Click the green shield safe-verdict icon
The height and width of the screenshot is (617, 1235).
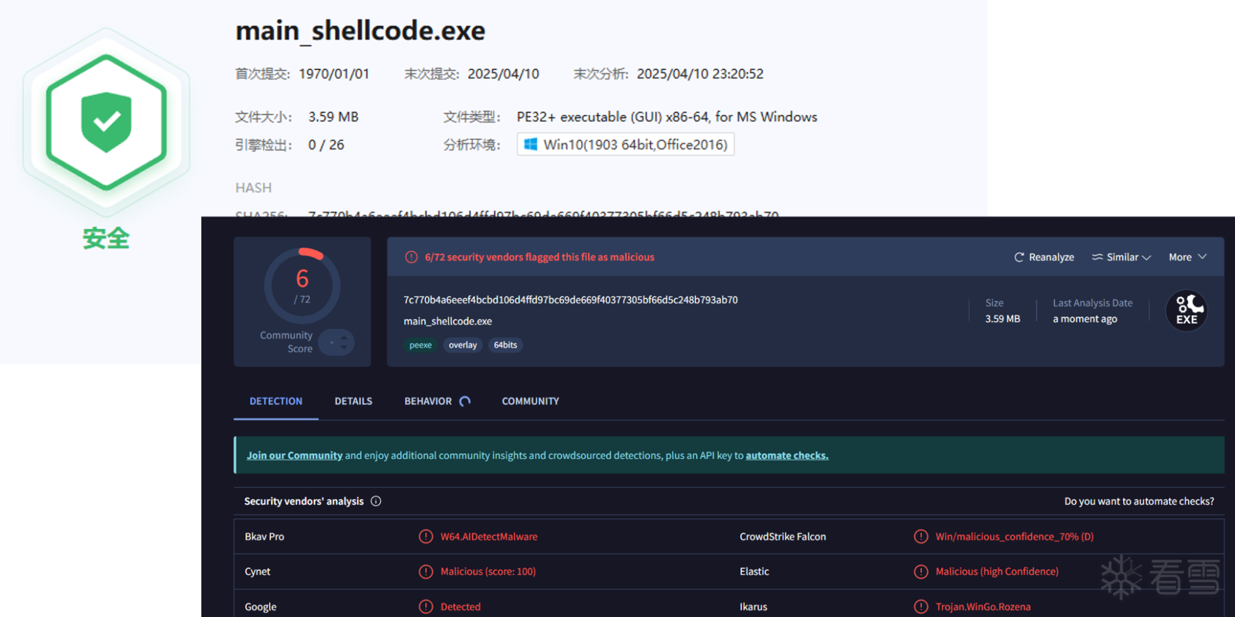click(106, 121)
